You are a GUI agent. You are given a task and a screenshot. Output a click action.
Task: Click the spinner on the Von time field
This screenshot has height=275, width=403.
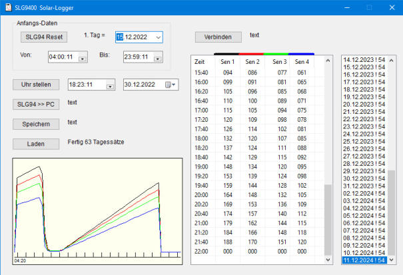click(x=82, y=58)
